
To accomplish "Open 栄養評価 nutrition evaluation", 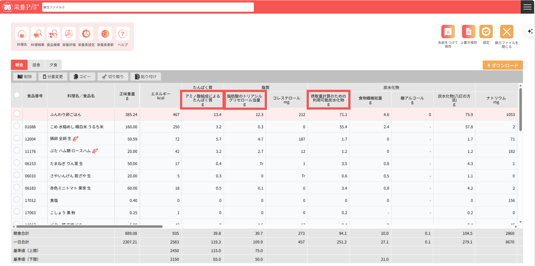I will [x=69, y=34].
